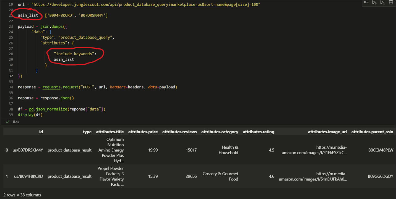Click the 'id' column header
This screenshot has width=396, height=199.
pos(41,132)
